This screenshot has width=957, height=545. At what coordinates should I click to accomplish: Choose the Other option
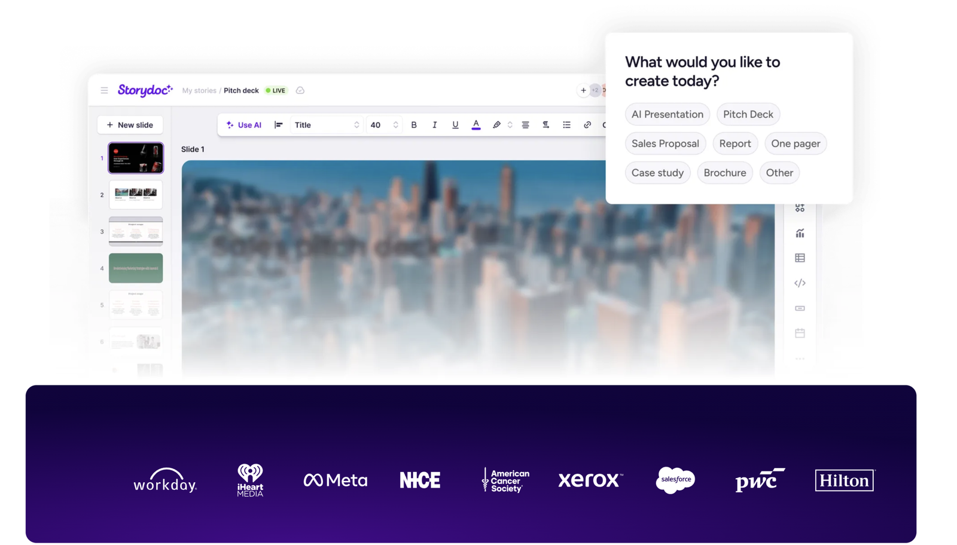(779, 173)
